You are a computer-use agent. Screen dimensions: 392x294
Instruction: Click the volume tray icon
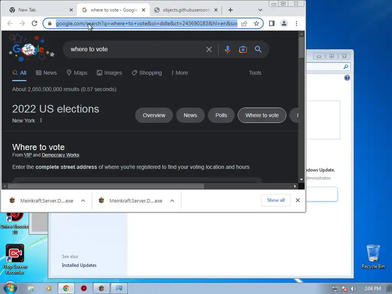pyautogui.click(x=353, y=289)
